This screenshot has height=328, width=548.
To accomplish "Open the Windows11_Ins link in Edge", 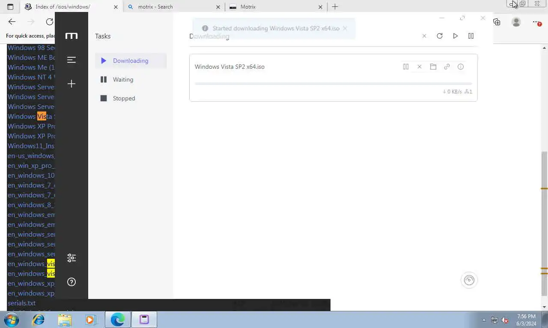I will coord(31,146).
